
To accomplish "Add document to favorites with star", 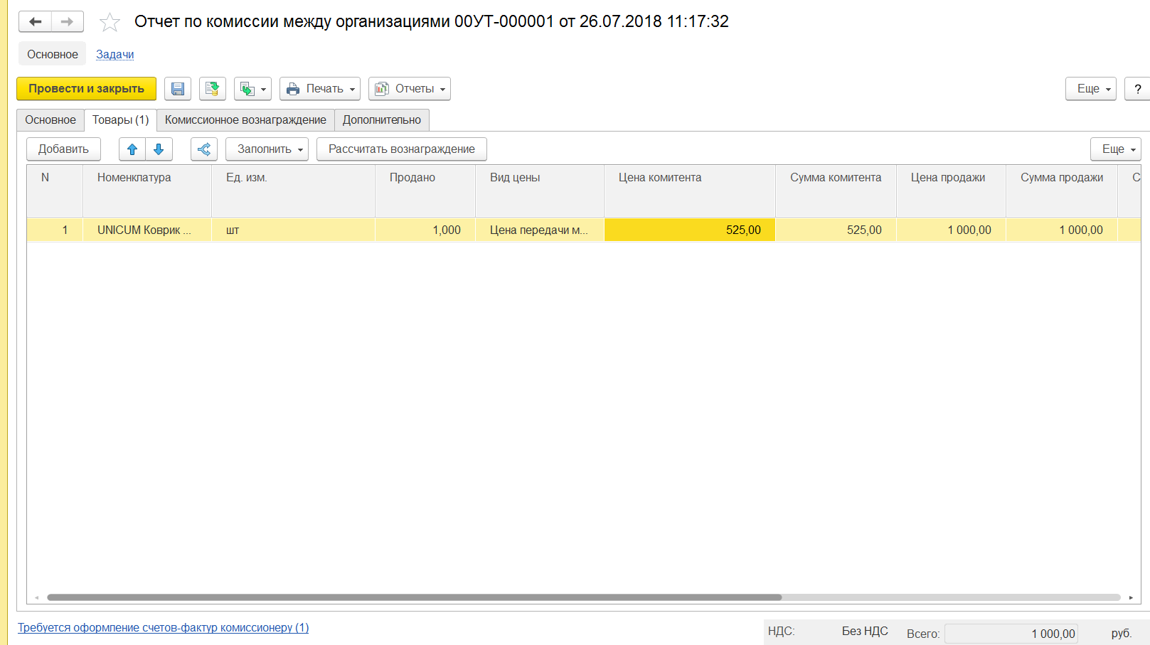I will [x=110, y=23].
